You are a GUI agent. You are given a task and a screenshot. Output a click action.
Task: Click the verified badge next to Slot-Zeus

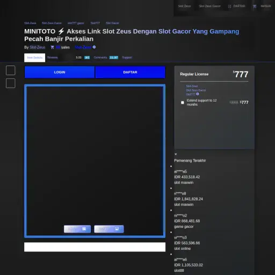pyautogui.click(x=94, y=47)
